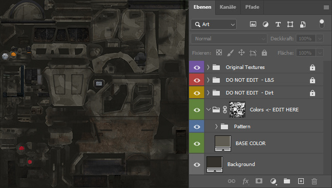Switch to the Pfade tab
The width and height of the screenshot is (332, 188).
(252, 7)
